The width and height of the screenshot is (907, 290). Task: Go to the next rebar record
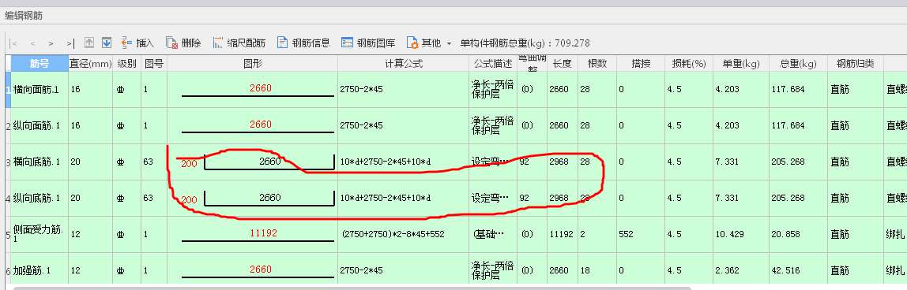click(51, 43)
